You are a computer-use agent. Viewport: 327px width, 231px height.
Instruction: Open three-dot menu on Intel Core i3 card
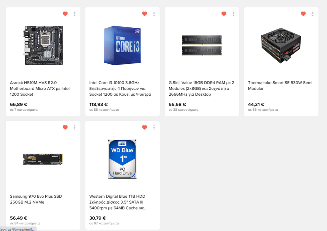(x=154, y=14)
